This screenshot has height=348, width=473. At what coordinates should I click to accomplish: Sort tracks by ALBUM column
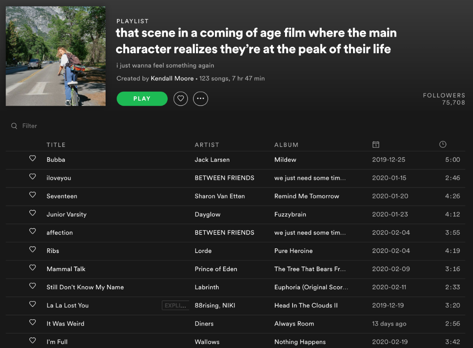pos(286,145)
